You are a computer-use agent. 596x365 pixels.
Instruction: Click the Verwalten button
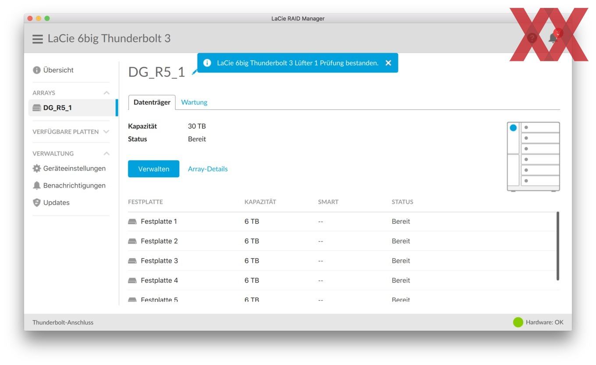click(153, 169)
